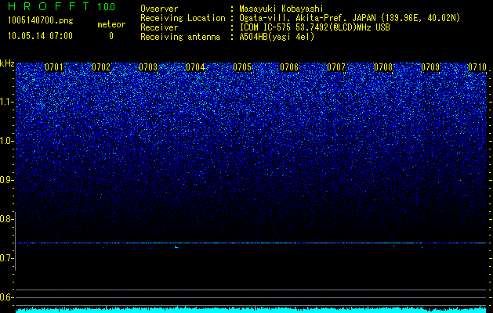Click the 0710 time marker
Image resolution: width=493 pixels, height=313 pixels.
pyautogui.click(x=477, y=67)
